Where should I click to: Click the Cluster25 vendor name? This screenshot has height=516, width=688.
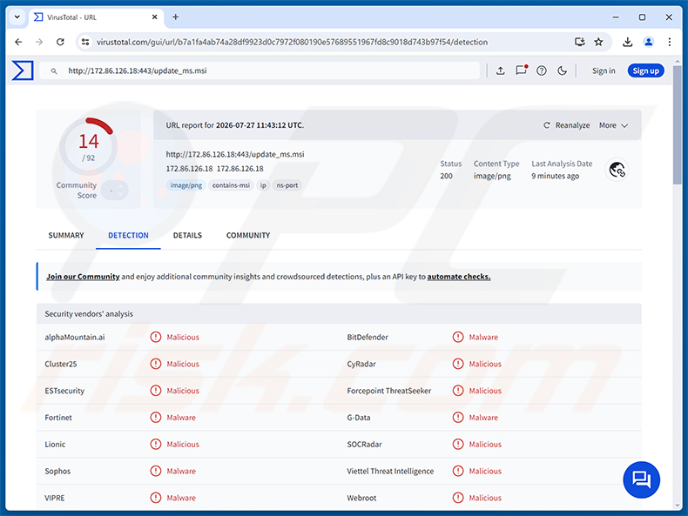click(x=61, y=364)
